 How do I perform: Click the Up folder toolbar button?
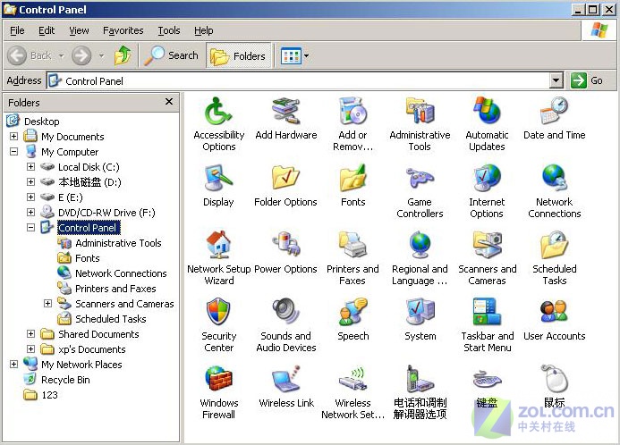point(123,55)
